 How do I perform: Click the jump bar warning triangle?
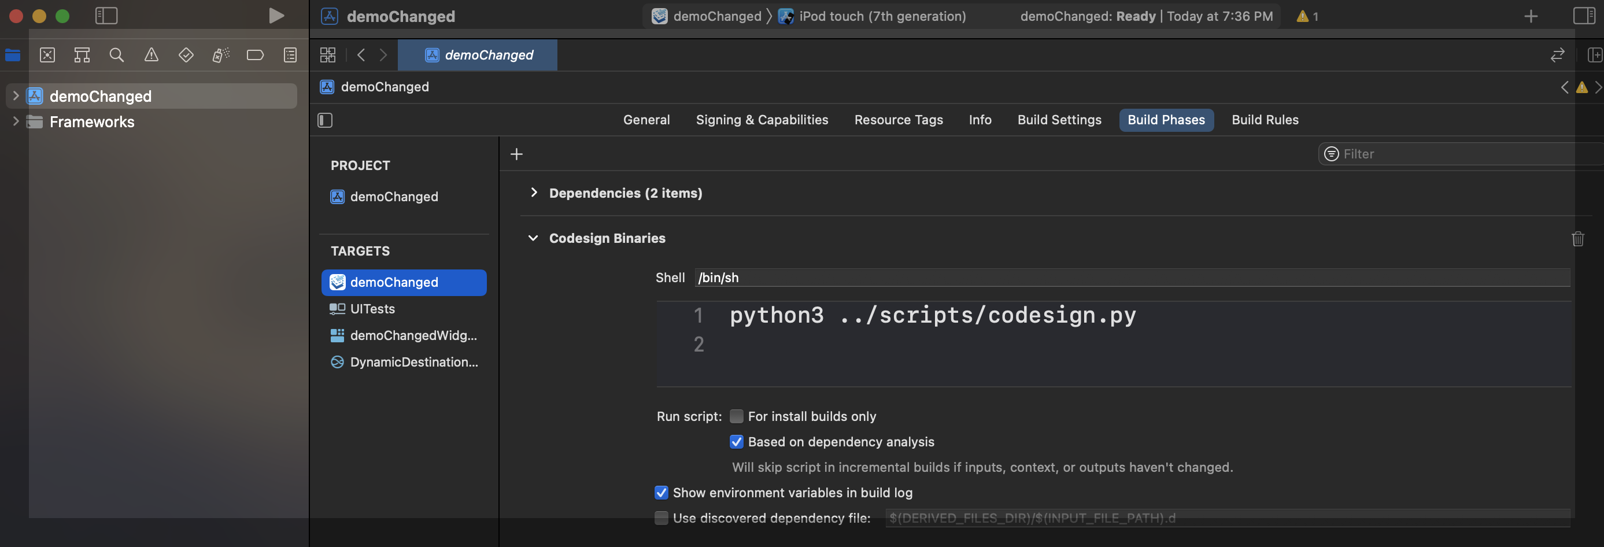pos(1581,87)
